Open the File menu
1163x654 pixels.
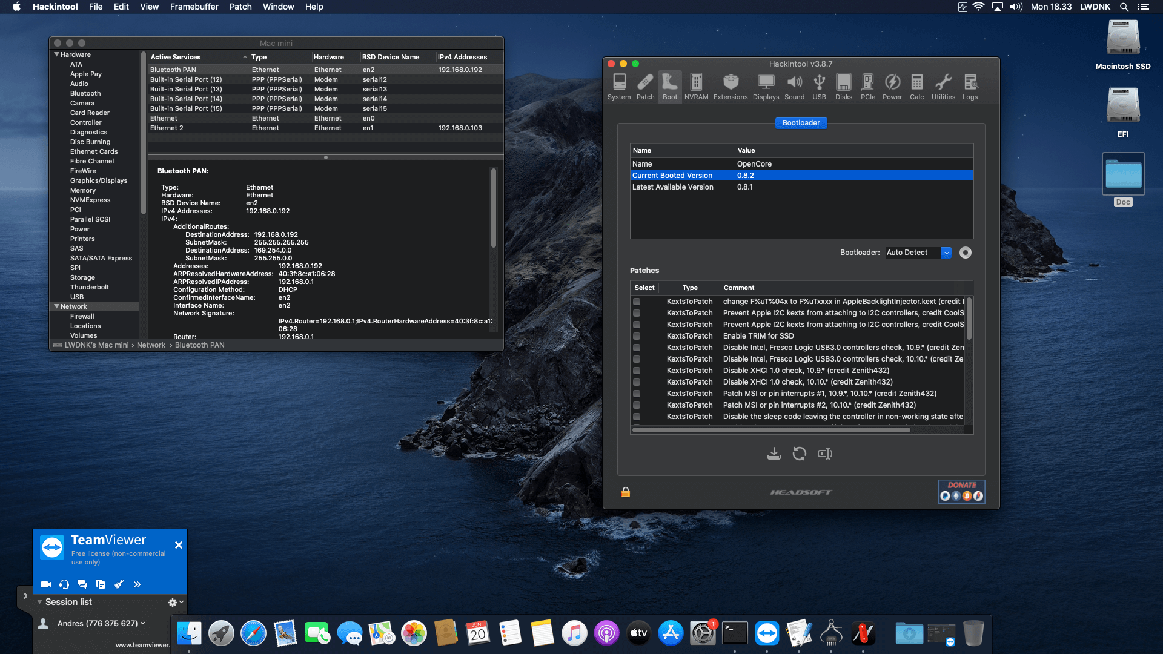coord(96,7)
